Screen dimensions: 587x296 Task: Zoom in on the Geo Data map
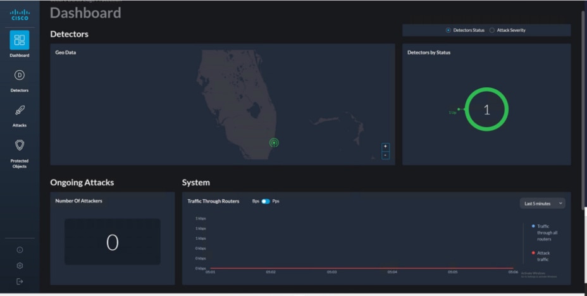(x=385, y=146)
